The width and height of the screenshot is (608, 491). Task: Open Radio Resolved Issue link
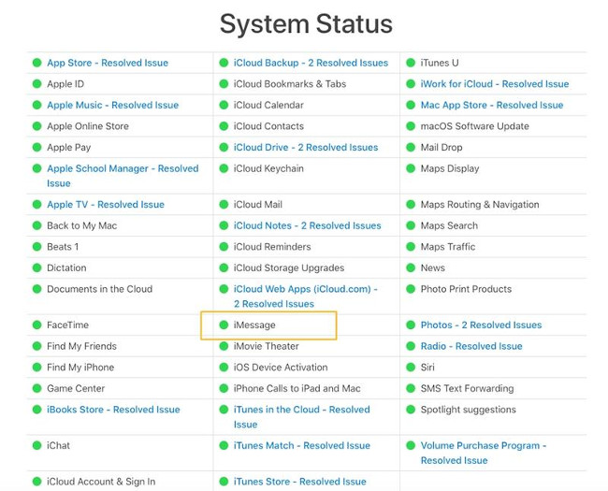pos(471,347)
